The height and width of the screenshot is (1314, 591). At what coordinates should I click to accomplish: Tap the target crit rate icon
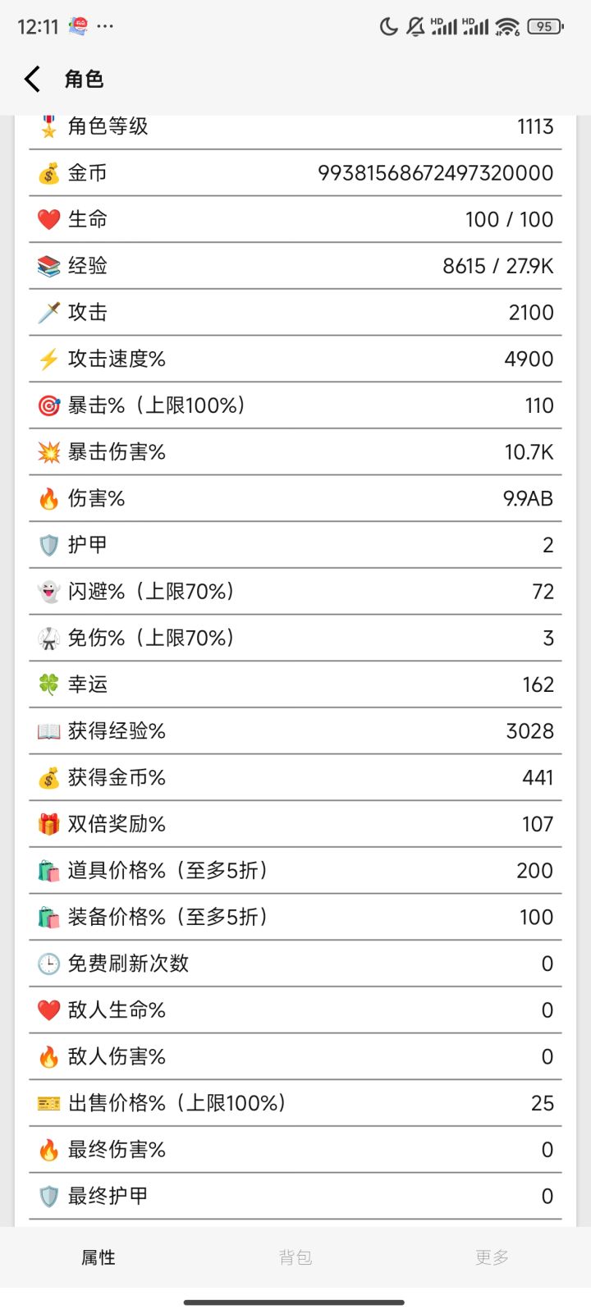(x=48, y=405)
